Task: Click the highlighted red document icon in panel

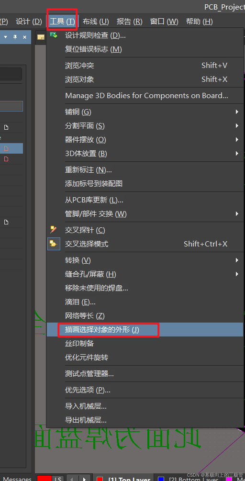Action: click(6, 148)
